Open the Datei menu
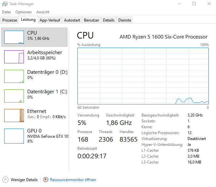The image size is (216, 187). [x=7, y=12]
